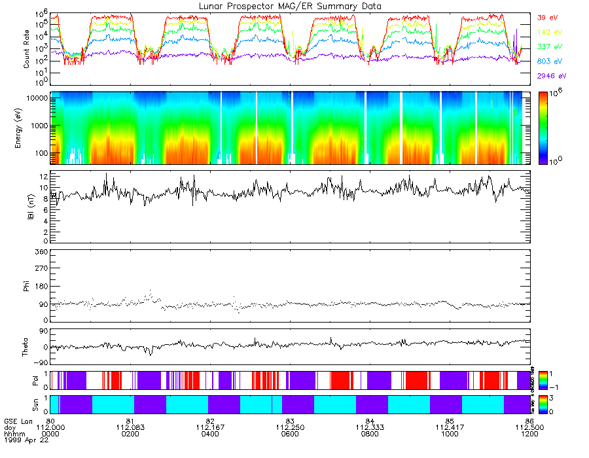The height and width of the screenshot is (458, 589).
Task: Select the 337 eV legend label
Action: click(550, 46)
